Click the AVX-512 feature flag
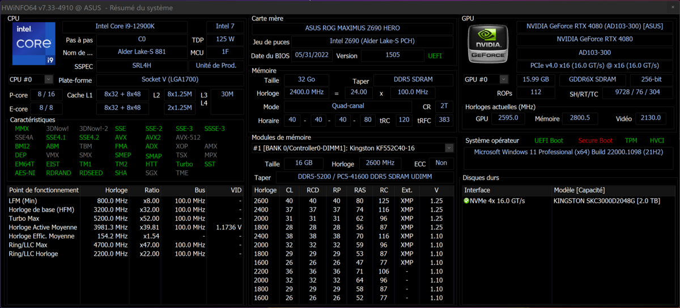680x308 pixels. coord(188,138)
